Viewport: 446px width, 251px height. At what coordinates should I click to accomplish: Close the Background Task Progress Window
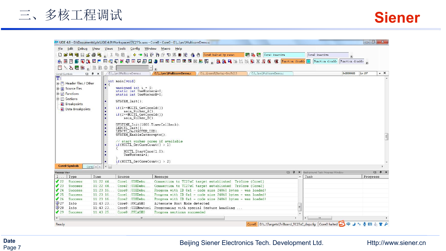point(386,172)
